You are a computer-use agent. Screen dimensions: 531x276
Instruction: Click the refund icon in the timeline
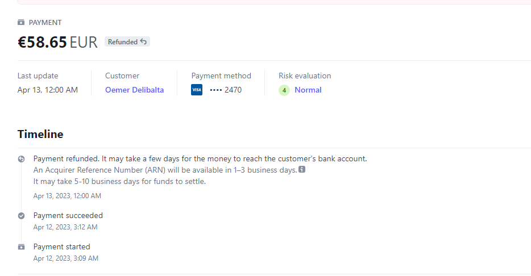(22, 159)
